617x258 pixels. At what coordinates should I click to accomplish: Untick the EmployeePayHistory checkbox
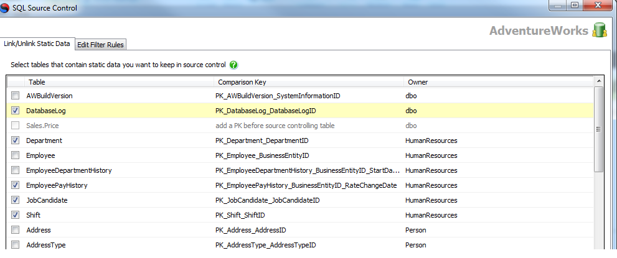[x=16, y=185]
